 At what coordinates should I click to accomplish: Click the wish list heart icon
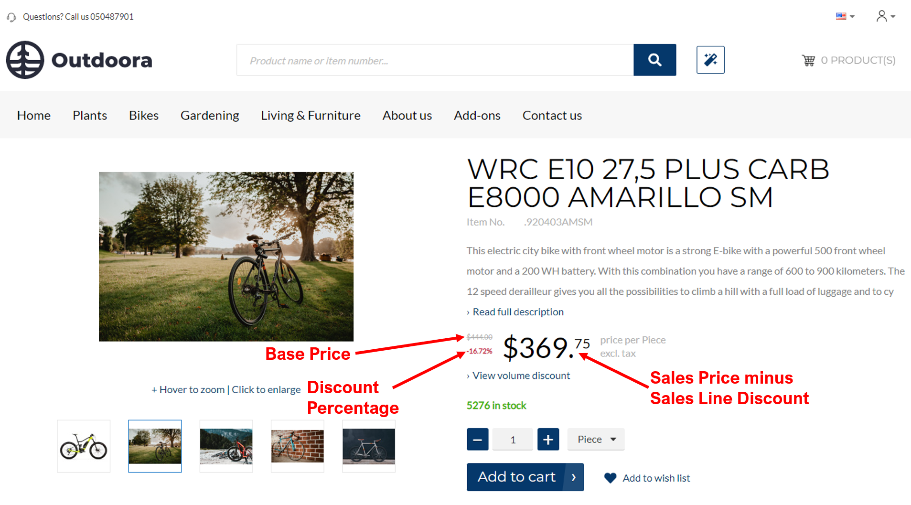pyautogui.click(x=610, y=478)
